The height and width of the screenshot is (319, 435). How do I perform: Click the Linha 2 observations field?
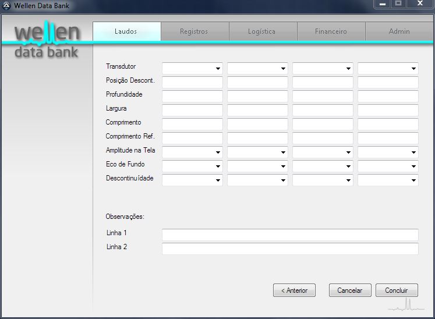coord(290,249)
